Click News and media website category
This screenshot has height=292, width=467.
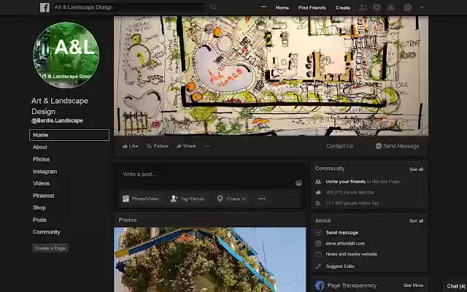[352, 254]
